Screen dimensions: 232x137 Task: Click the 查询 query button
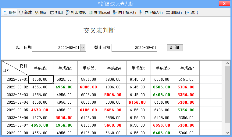175,48
